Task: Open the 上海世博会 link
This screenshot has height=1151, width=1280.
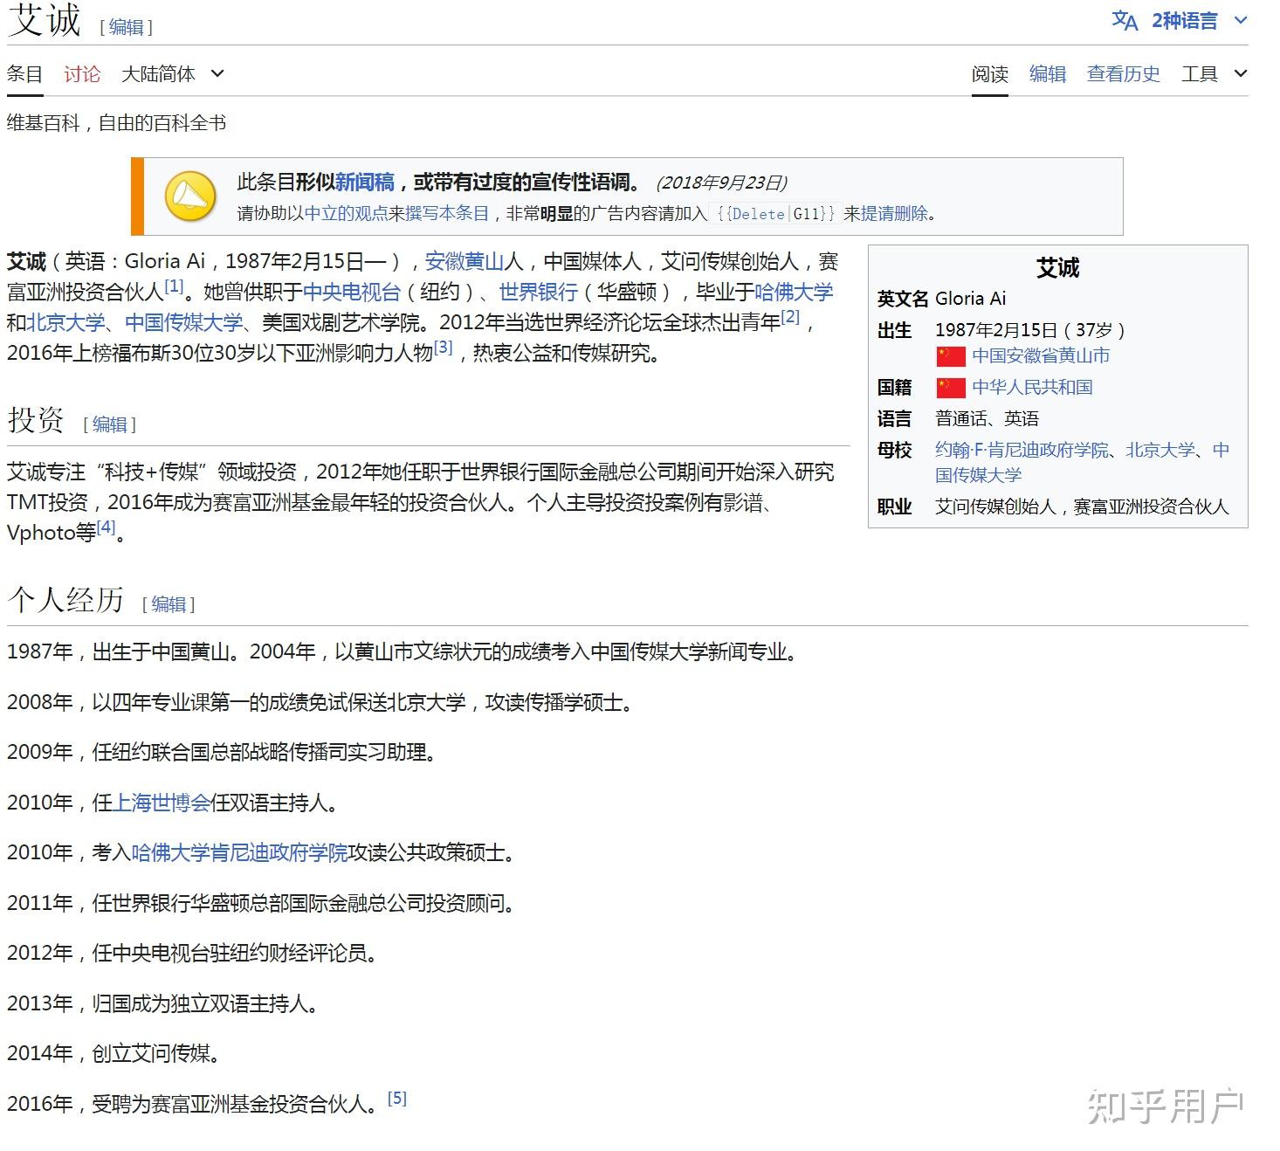Action: [162, 803]
